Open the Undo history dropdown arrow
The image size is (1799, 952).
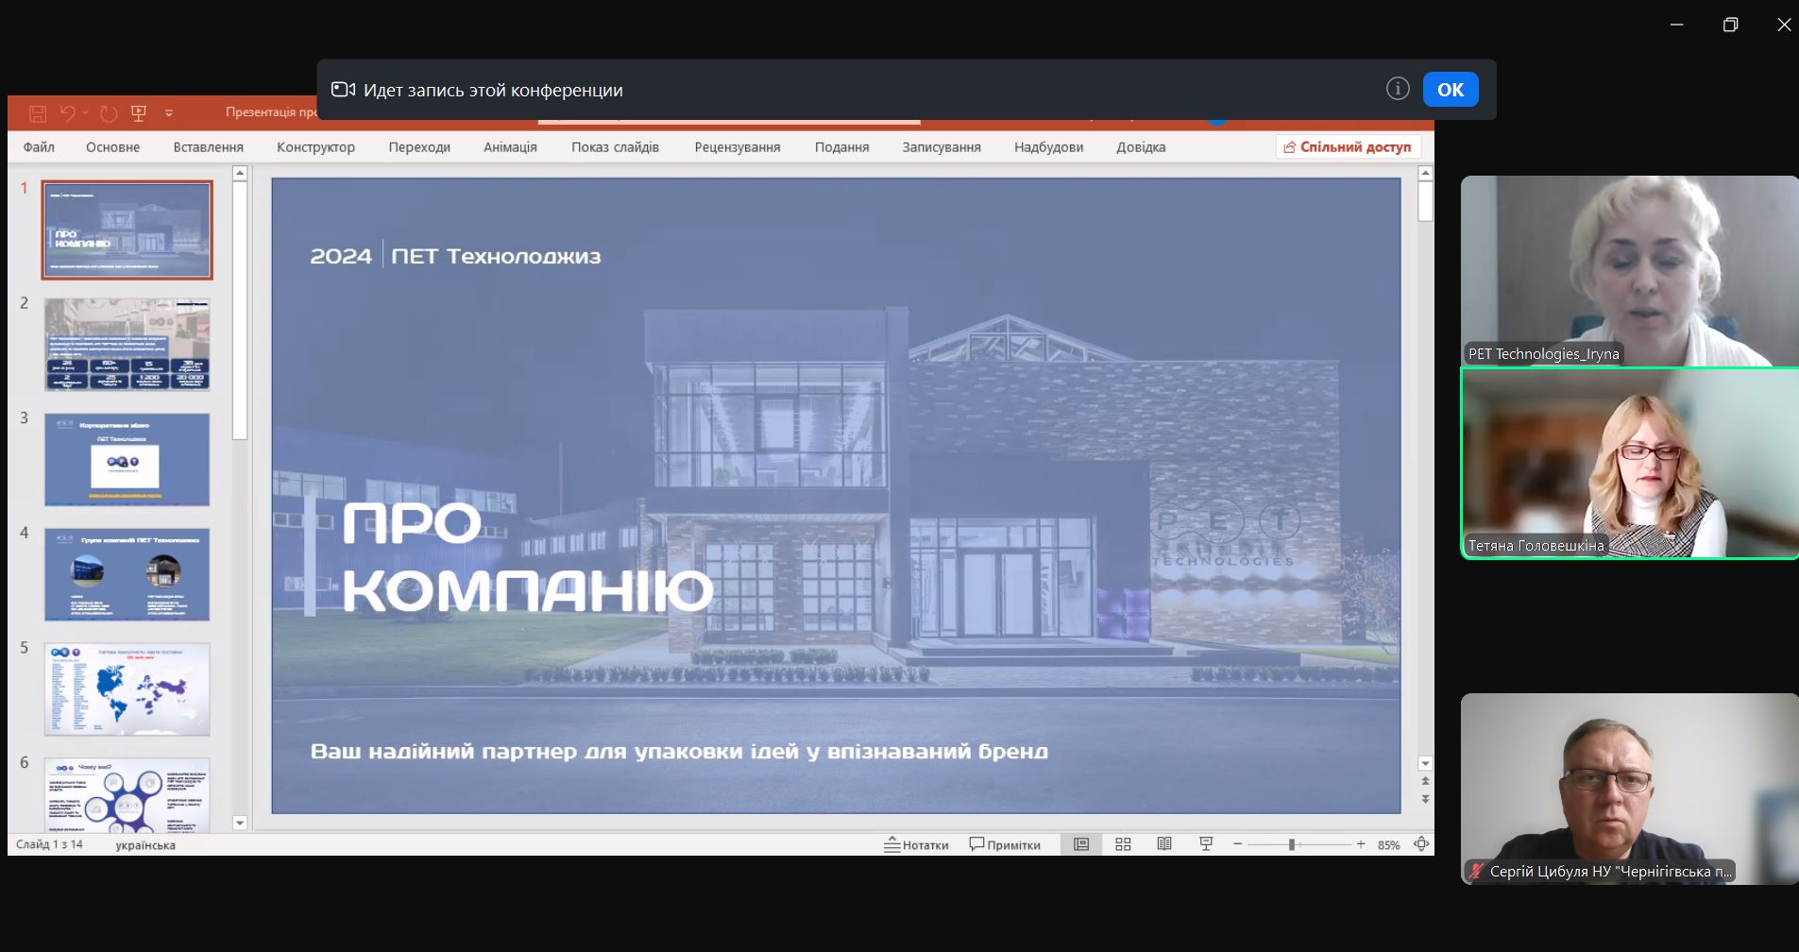click(x=85, y=113)
